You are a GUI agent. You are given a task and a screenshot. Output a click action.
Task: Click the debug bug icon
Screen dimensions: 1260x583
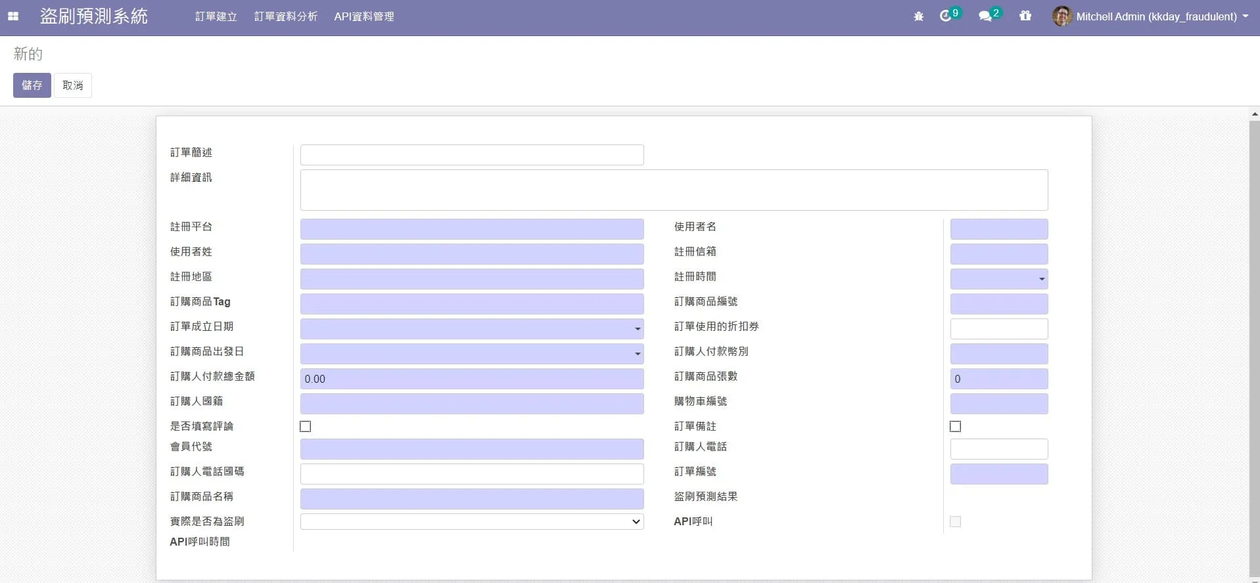pyautogui.click(x=918, y=16)
